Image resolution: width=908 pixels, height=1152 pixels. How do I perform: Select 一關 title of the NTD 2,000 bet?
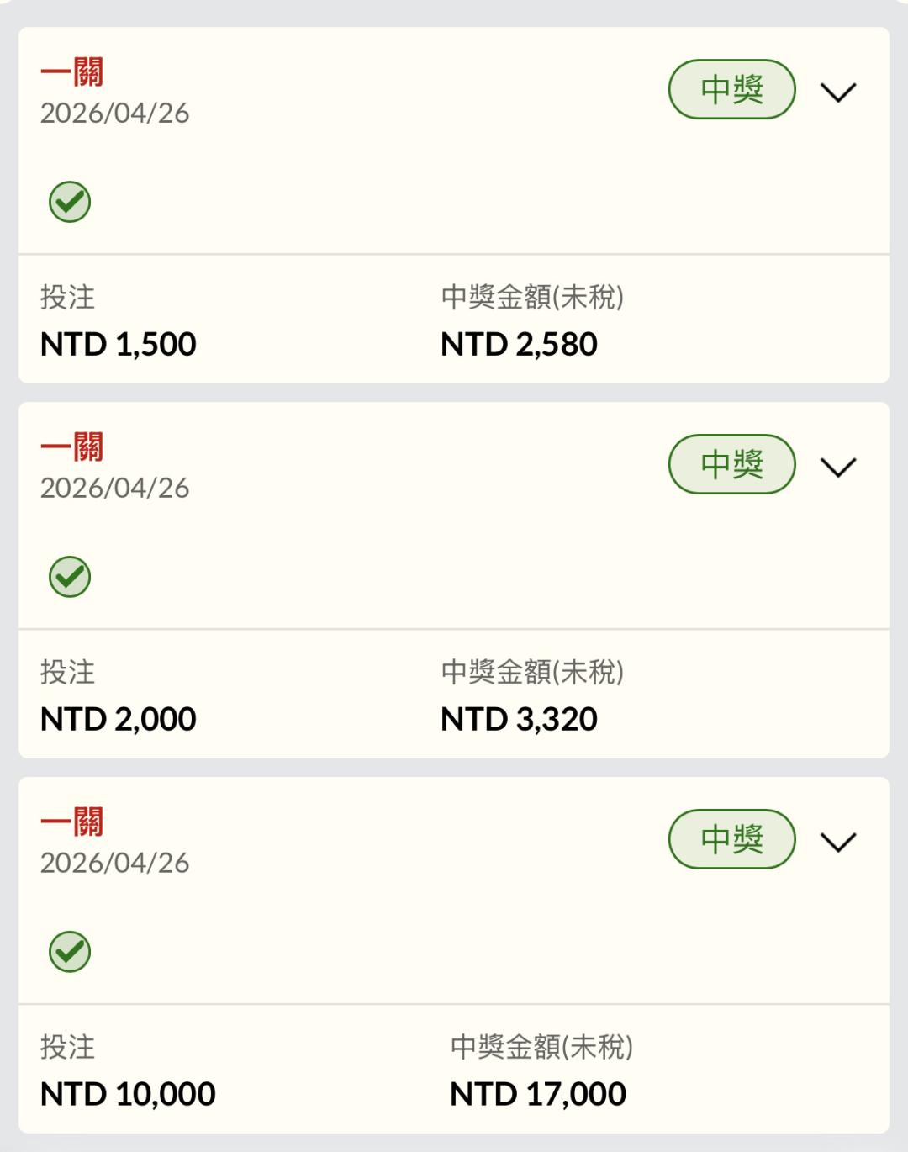pos(72,447)
